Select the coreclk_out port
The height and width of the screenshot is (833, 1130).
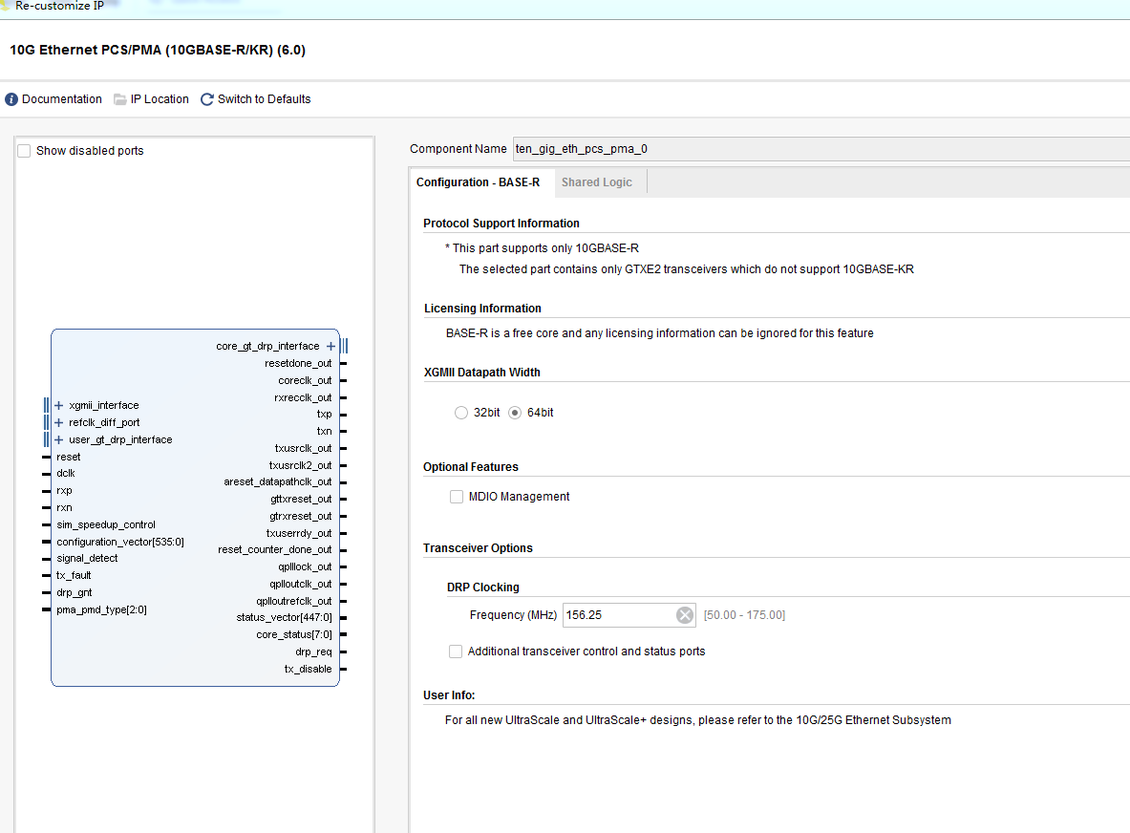pyautogui.click(x=305, y=380)
